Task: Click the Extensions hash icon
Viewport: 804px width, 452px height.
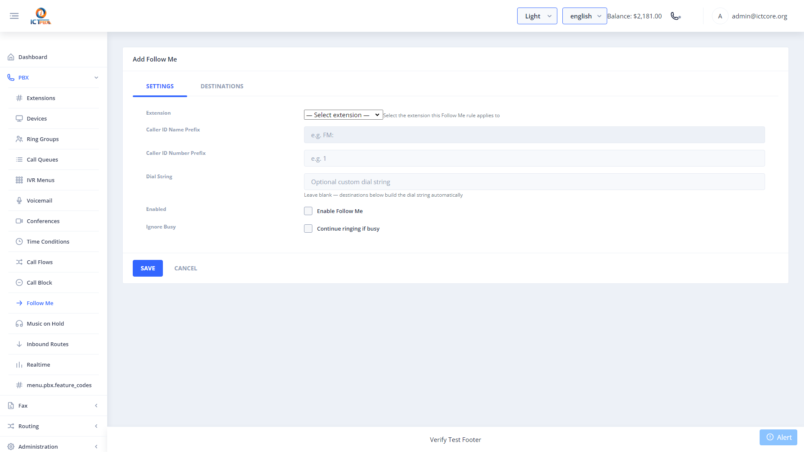Action: 19,98
